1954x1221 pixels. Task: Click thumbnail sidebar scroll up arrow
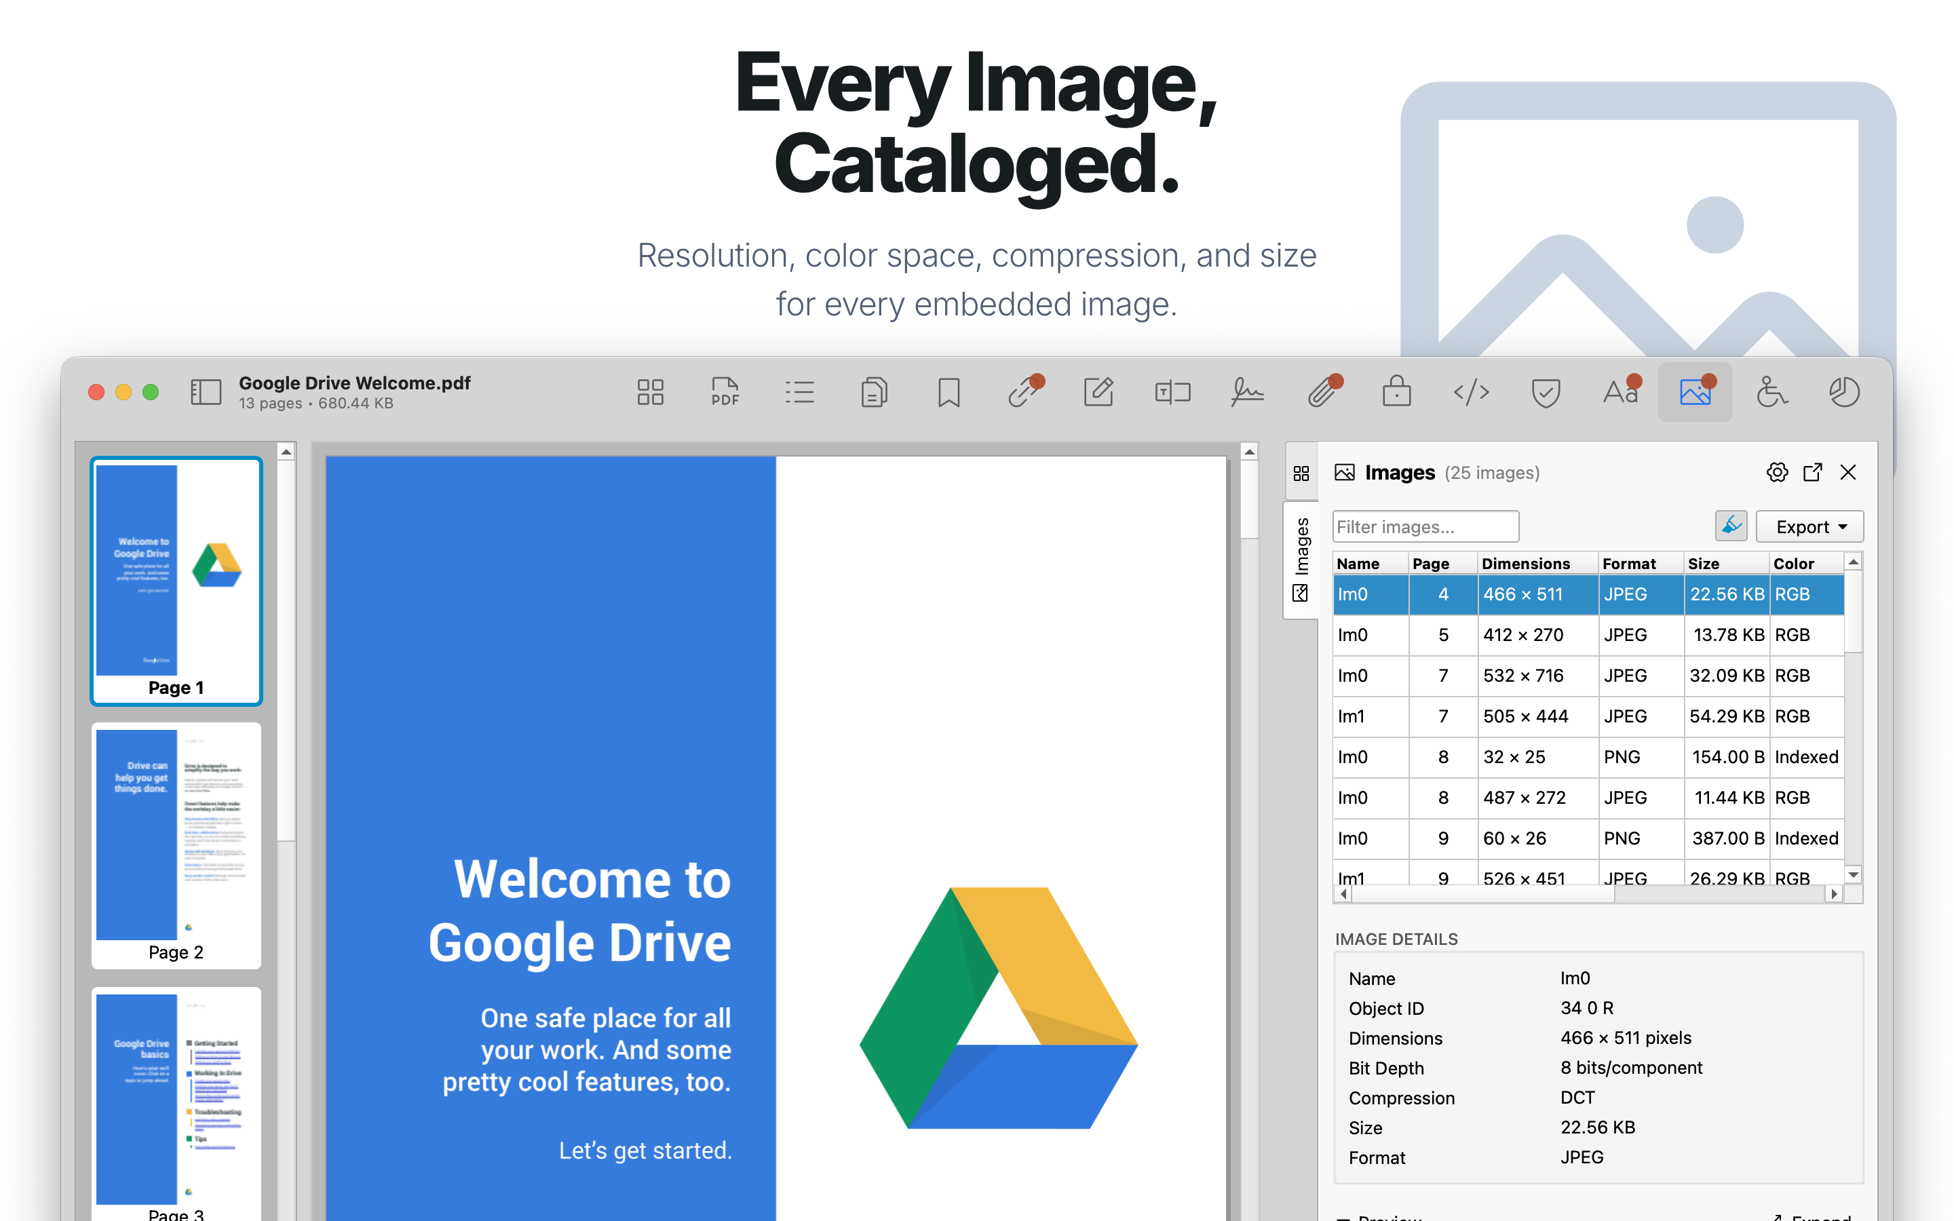click(x=286, y=452)
